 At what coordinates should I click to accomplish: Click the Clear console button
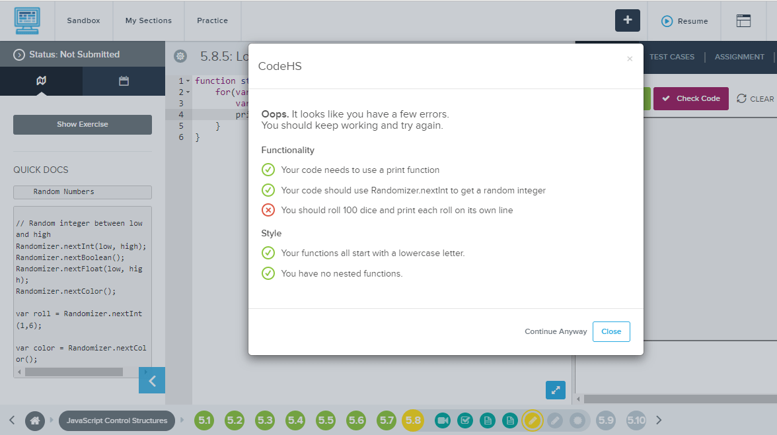coord(755,98)
